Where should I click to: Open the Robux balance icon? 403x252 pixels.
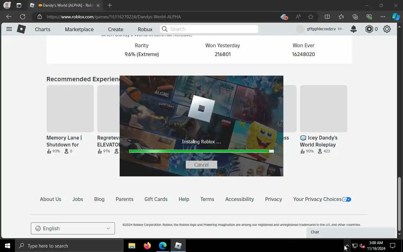[x=369, y=29]
